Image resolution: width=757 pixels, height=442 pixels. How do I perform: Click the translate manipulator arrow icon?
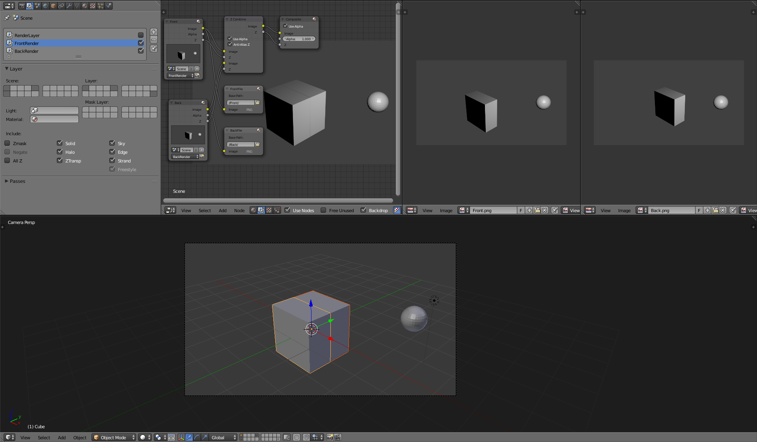189,437
